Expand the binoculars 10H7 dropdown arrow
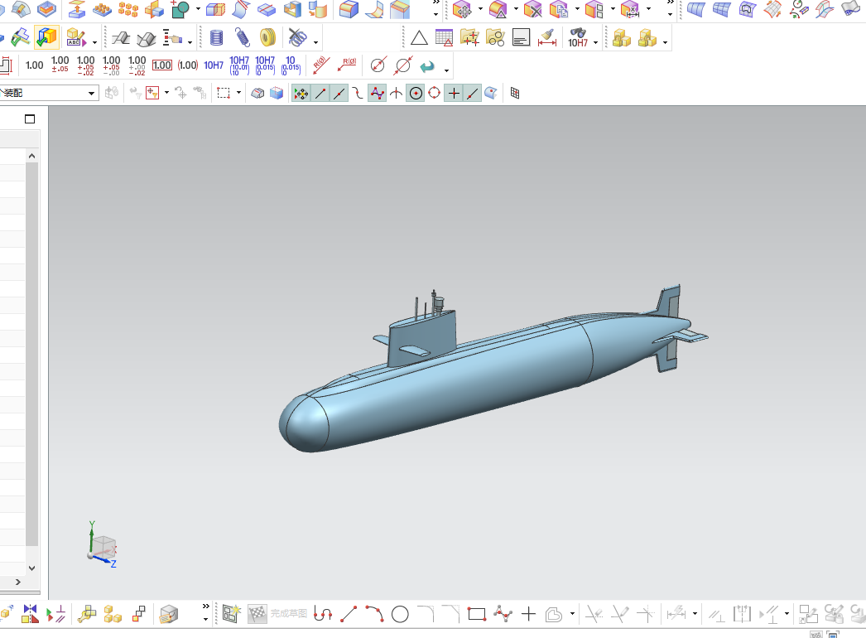This screenshot has width=866, height=638. [595, 42]
